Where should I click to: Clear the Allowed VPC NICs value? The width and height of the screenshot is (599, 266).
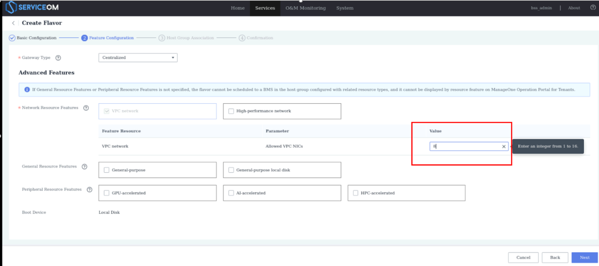coord(504,146)
